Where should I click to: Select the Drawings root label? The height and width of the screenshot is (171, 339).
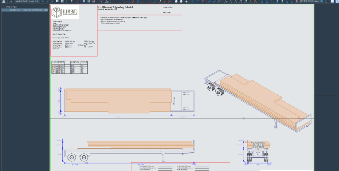click(11, 7)
